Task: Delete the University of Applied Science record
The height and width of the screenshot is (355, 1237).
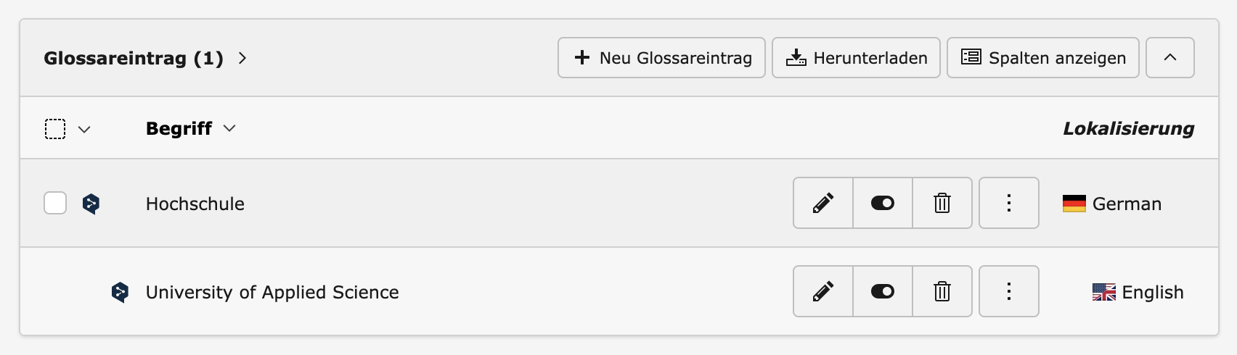Action: (942, 291)
